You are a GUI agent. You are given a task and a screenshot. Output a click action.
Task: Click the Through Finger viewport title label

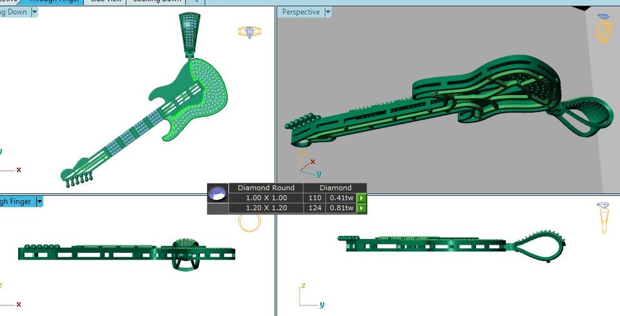tap(15, 202)
